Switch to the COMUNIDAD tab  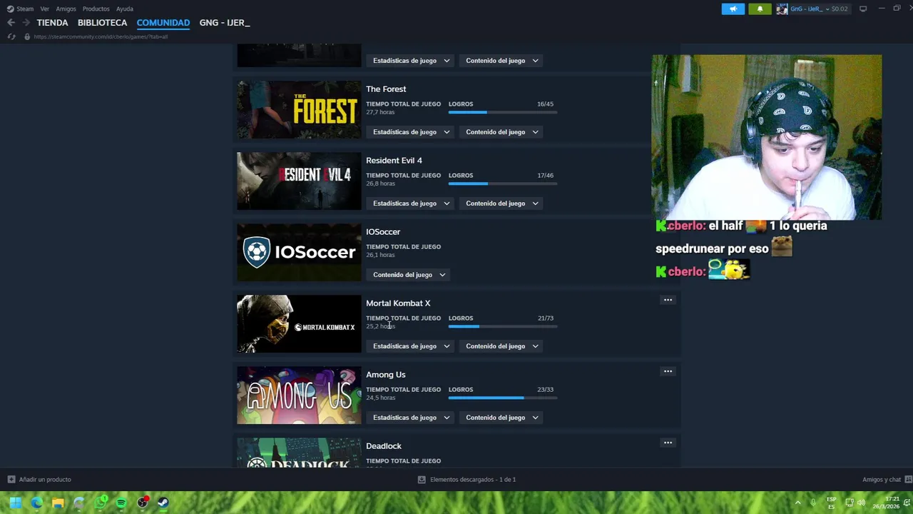tap(163, 23)
